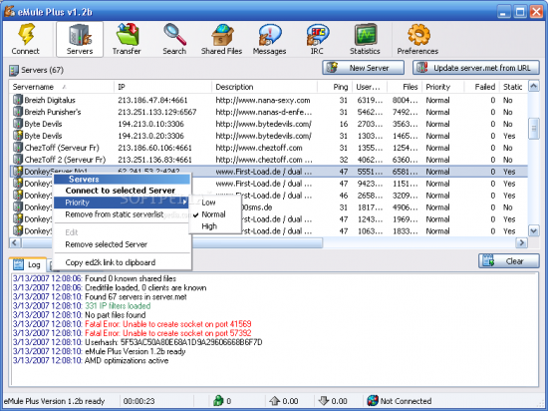Open the Servers toolbar section

tap(80, 39)
